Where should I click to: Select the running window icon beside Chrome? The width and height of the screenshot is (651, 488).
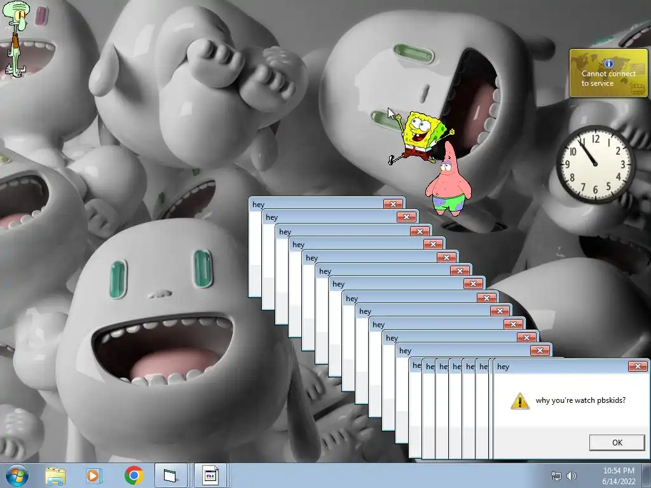click(x=170, y=475)
